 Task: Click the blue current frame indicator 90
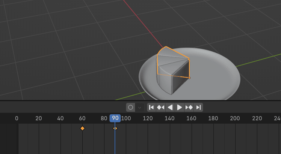115,118
